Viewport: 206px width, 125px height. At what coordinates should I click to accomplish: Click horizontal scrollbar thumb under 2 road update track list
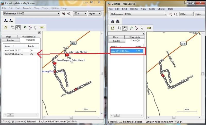(10, 115)
